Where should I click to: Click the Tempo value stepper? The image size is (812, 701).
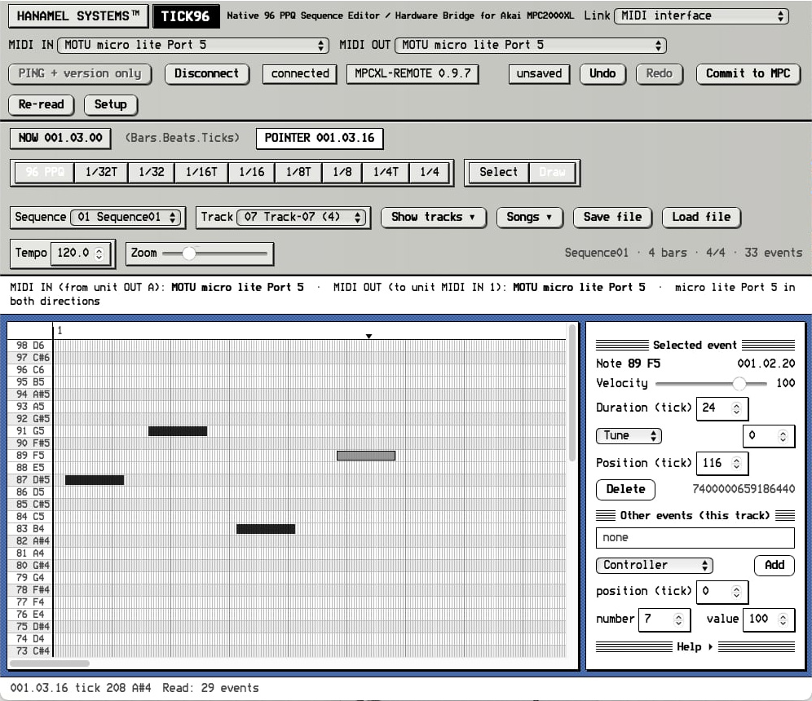click(x=99, y=254)
